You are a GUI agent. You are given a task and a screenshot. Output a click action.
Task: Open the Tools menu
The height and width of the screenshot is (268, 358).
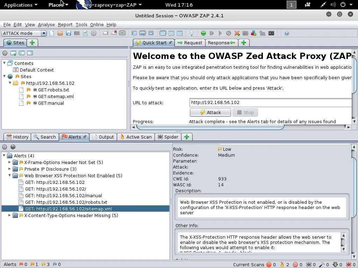(81, 25)
